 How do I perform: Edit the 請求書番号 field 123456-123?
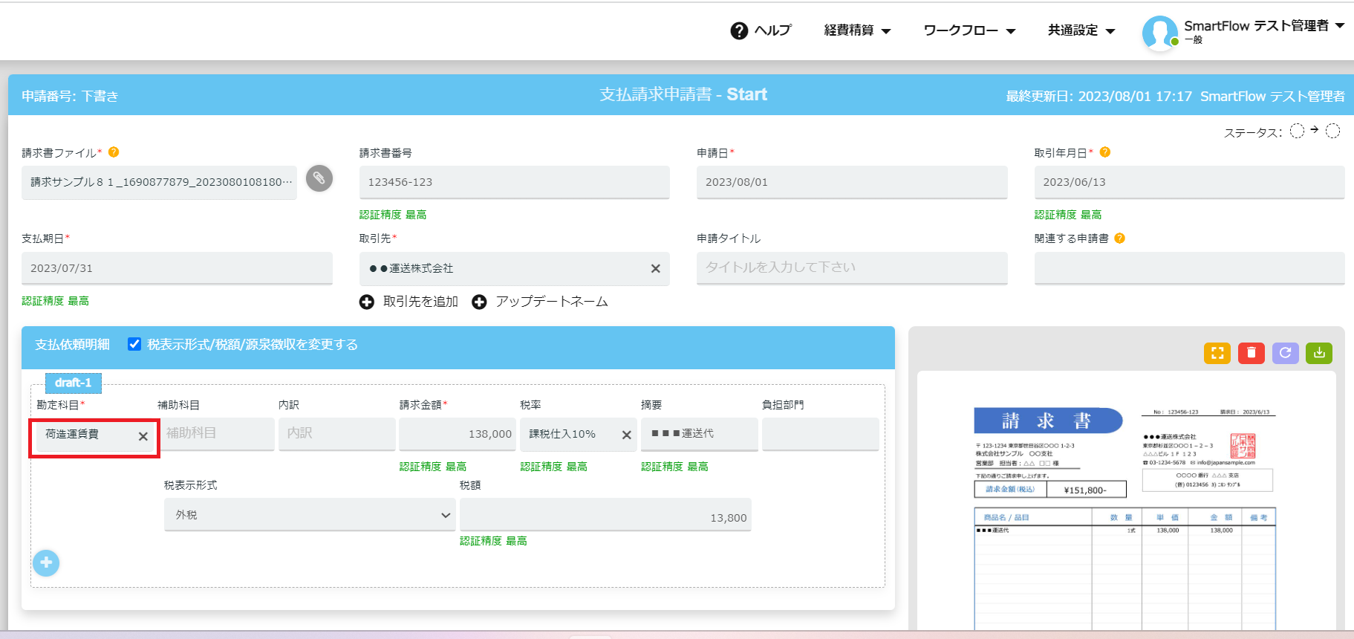tap(514, 182)
